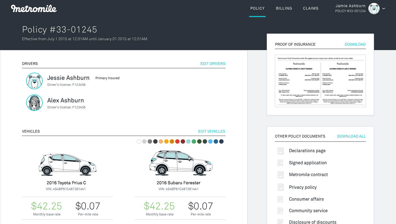
Task: Click 'POLICY #33-001234' in the header
Action: [350, 11]
